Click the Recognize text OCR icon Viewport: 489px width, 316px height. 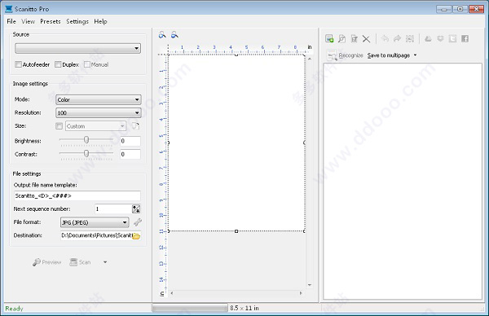tap(332, 55)
